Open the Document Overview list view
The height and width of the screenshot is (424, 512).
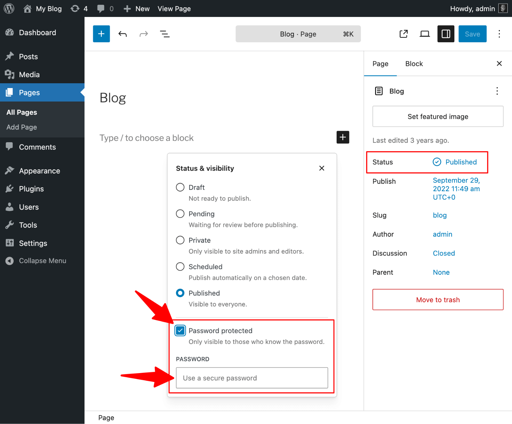pyautogui.click(x=164, y=34)
